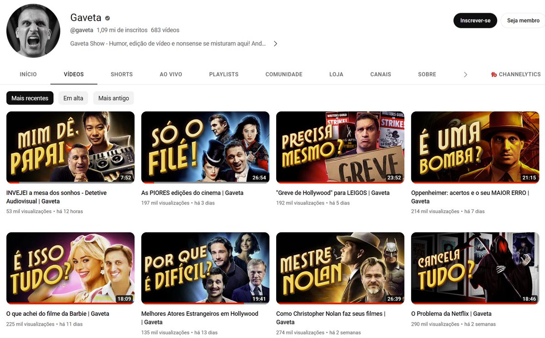The image size is (545, 338).
Task: Click title 'O que achei do filme da Barbie'
Action: point(58,314)
